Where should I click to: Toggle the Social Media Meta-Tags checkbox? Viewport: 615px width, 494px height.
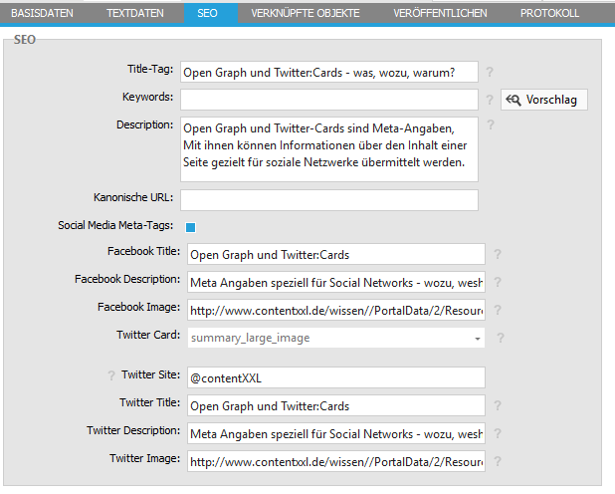(191, 227)
